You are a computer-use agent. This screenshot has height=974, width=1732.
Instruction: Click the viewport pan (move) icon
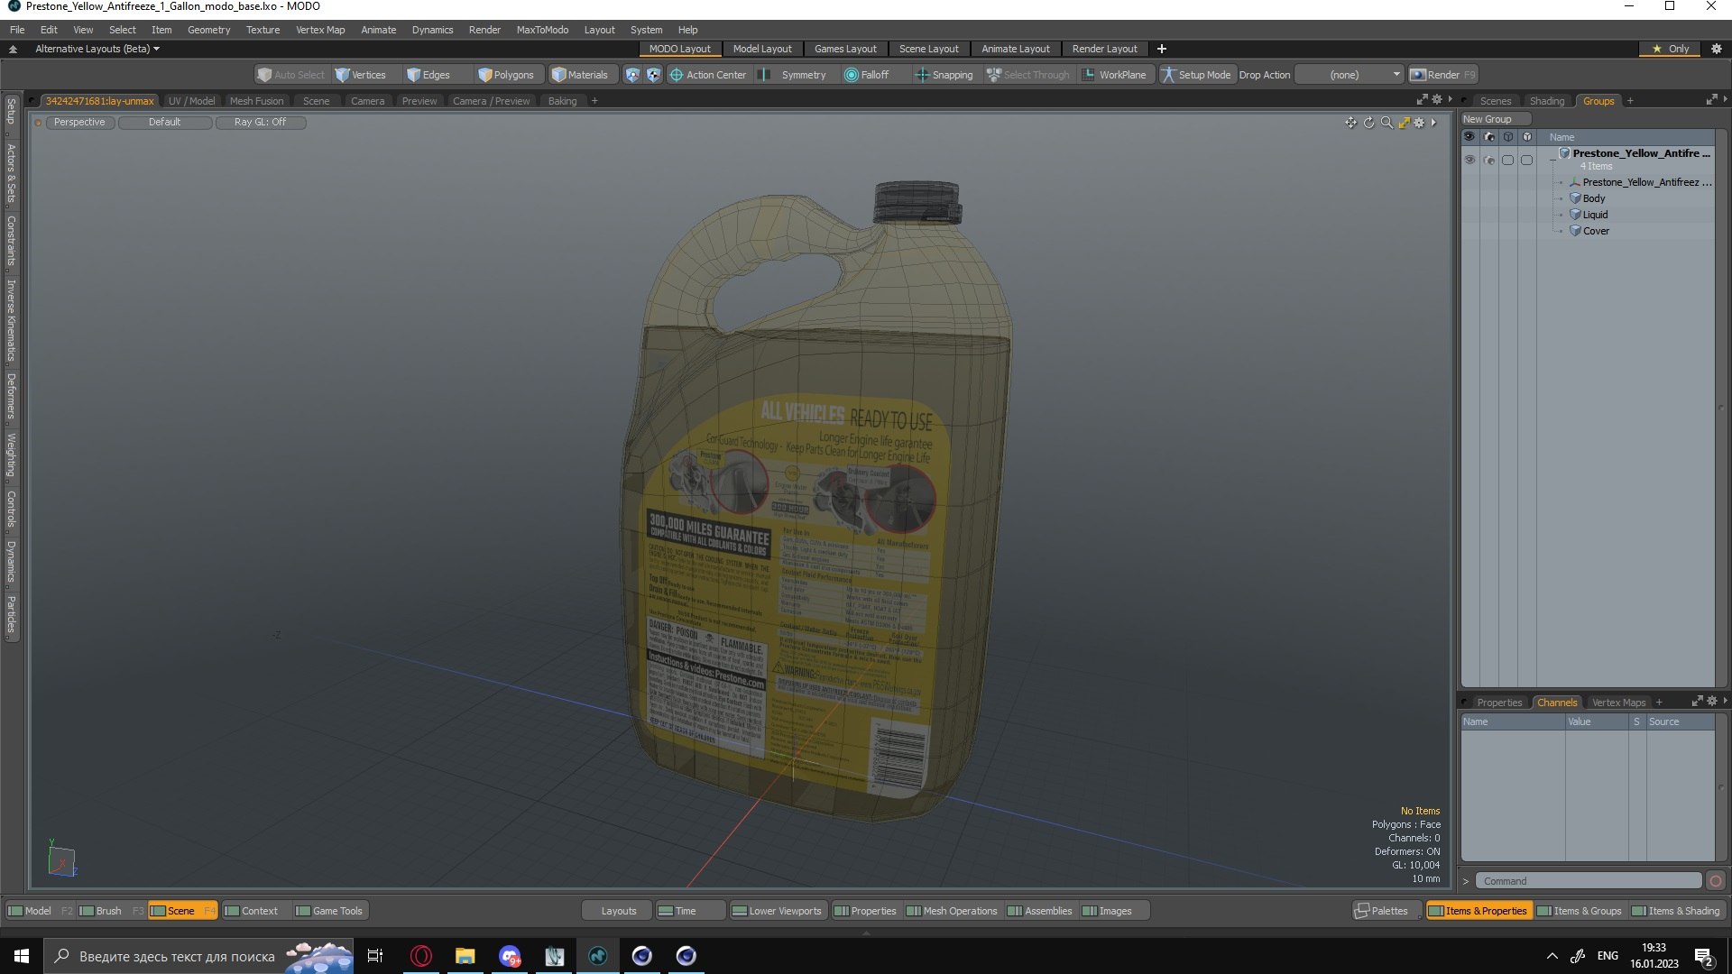(1350, 123)
